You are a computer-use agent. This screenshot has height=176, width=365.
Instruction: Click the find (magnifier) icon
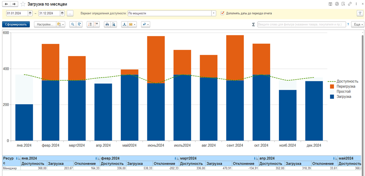(73, 25)
